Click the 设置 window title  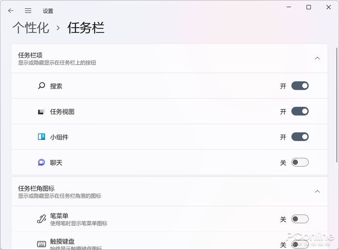[x=48, y=11]
